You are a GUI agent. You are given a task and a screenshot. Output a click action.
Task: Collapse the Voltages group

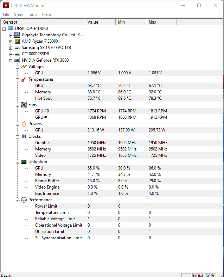17,67
